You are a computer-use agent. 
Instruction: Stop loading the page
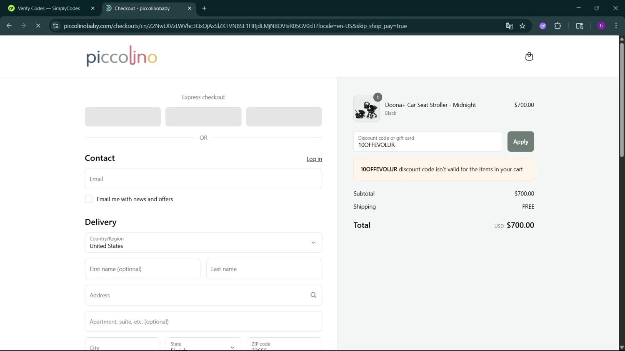coord(38,26)
